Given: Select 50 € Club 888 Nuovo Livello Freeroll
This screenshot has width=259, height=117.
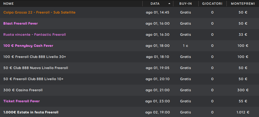Looking at the screenshot, I should pos(130,68).
